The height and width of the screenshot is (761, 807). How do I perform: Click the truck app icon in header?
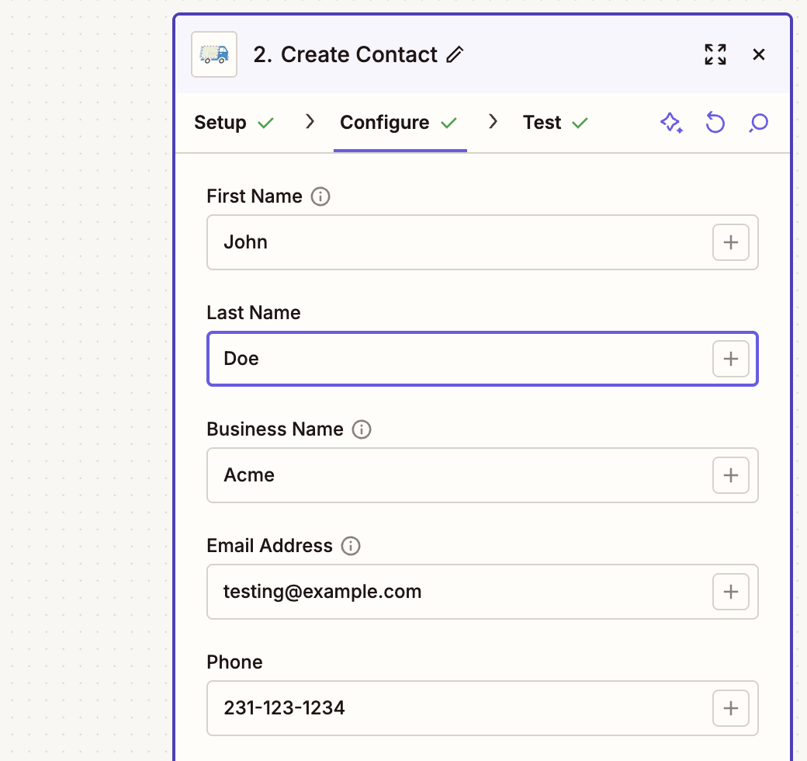click(x=214, y=54)
